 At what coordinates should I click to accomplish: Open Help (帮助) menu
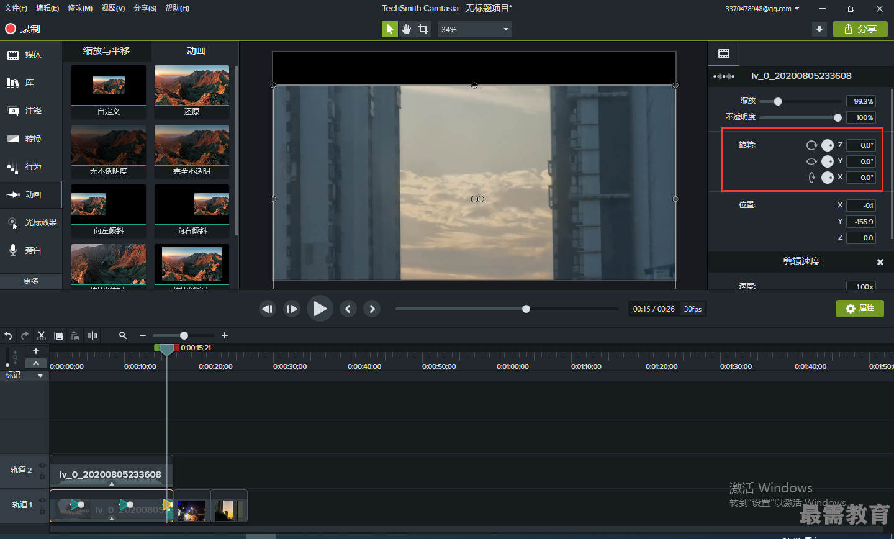pos(178,8)
